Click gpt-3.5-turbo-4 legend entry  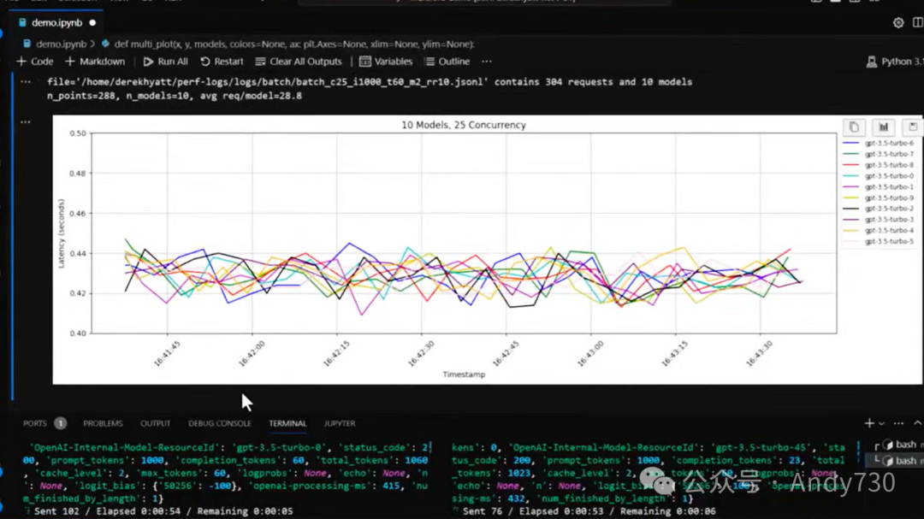(878, 230)
